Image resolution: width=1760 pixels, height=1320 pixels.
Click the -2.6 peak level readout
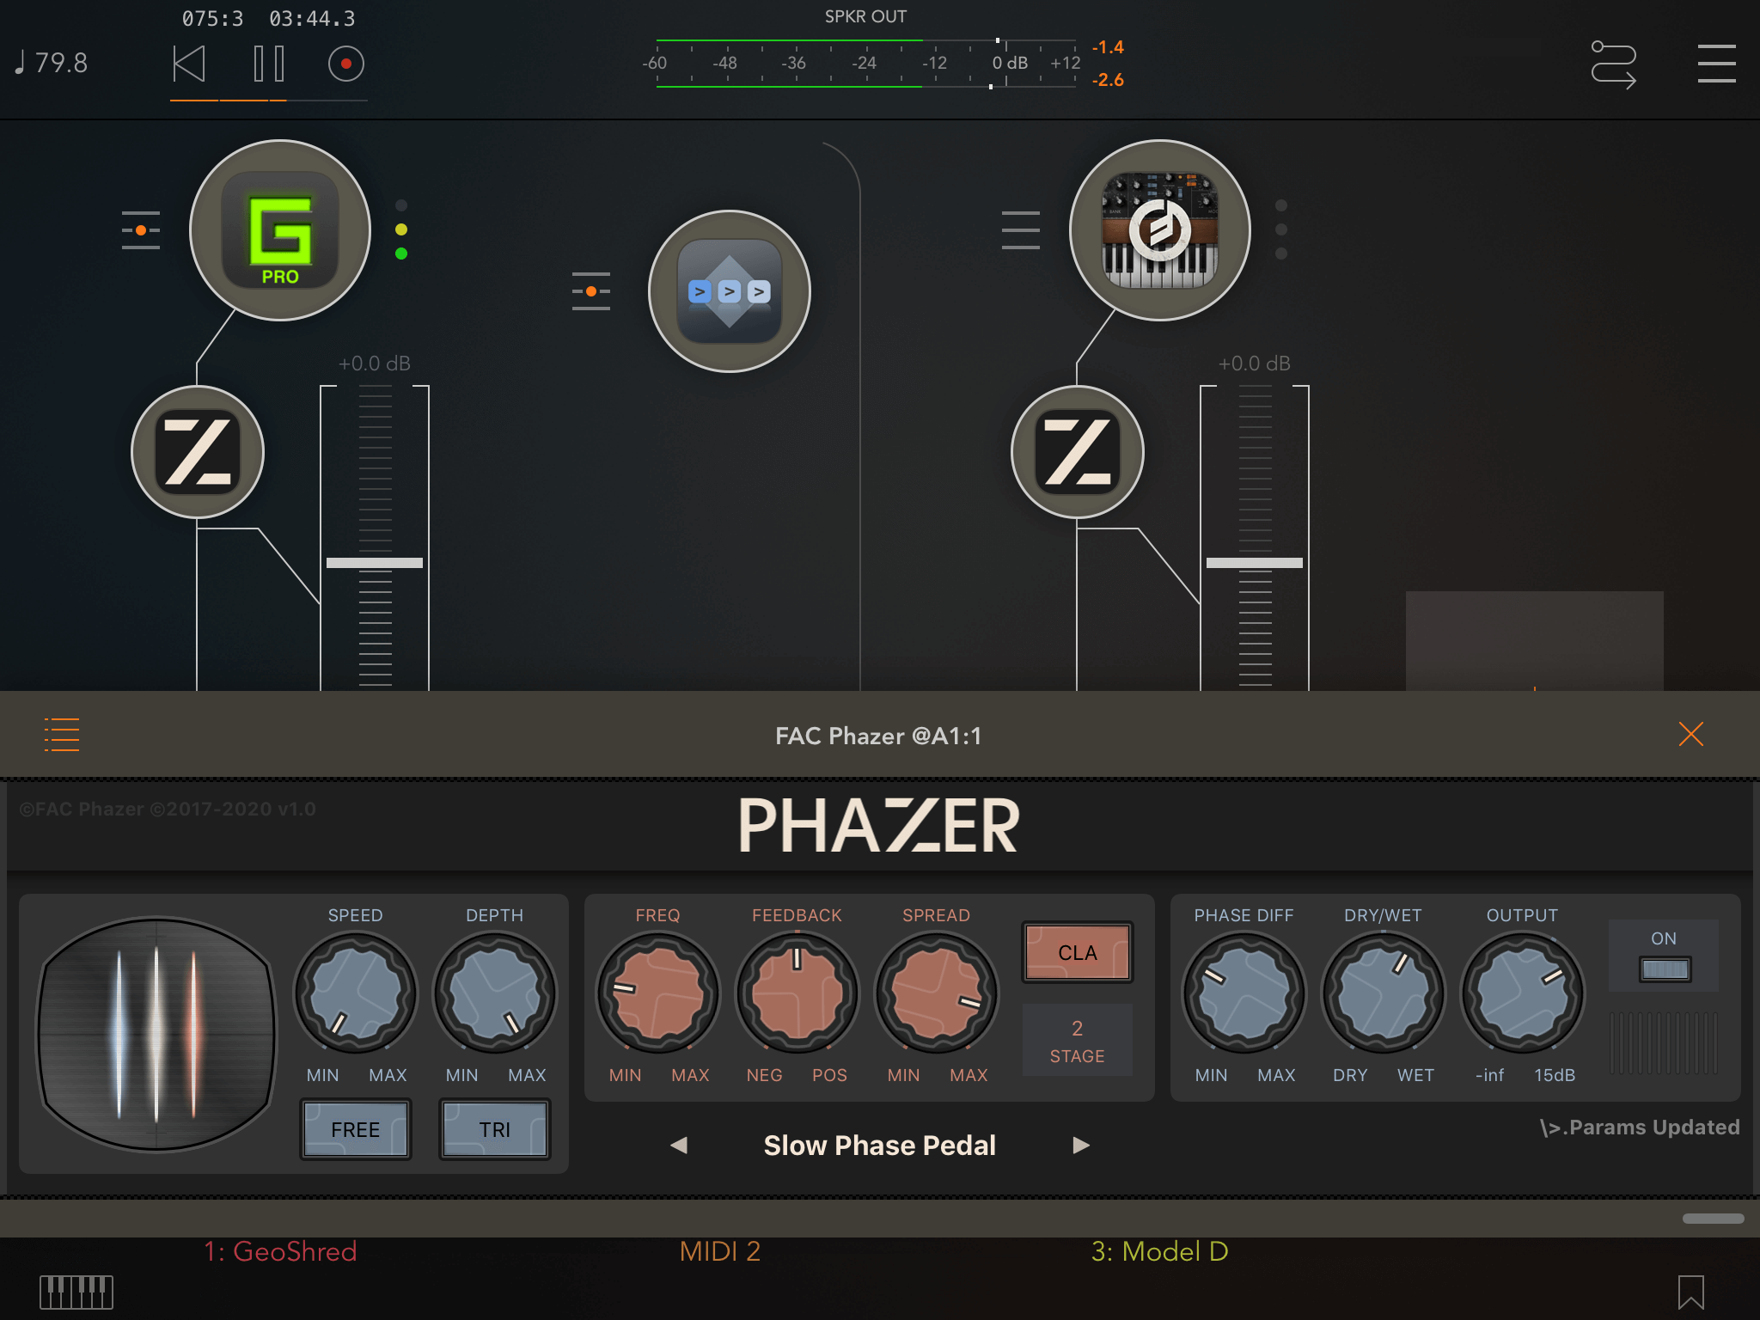click(x=1108, y=80)
